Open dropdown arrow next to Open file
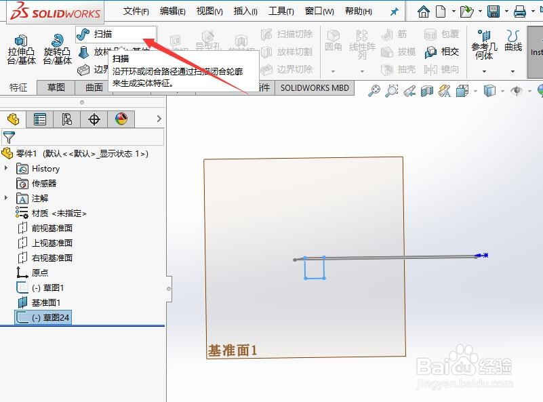This screenshot has height=402, width=543. [480, 12]
